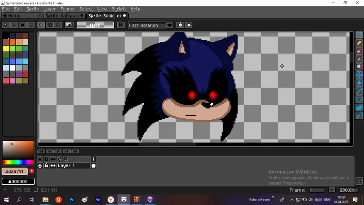Viewport: 364px width, 205px height.
Task: Select the Pencil tool
Action: pyautogui.click(x=359, y=43)
